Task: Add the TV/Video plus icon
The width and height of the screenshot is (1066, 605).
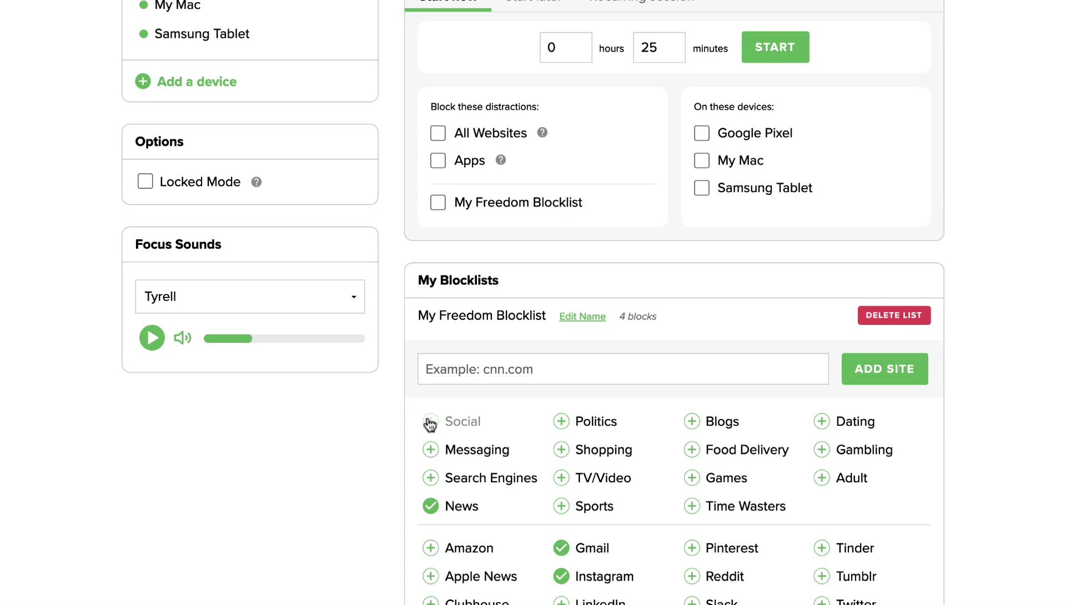Action: [x=561, y=478]
